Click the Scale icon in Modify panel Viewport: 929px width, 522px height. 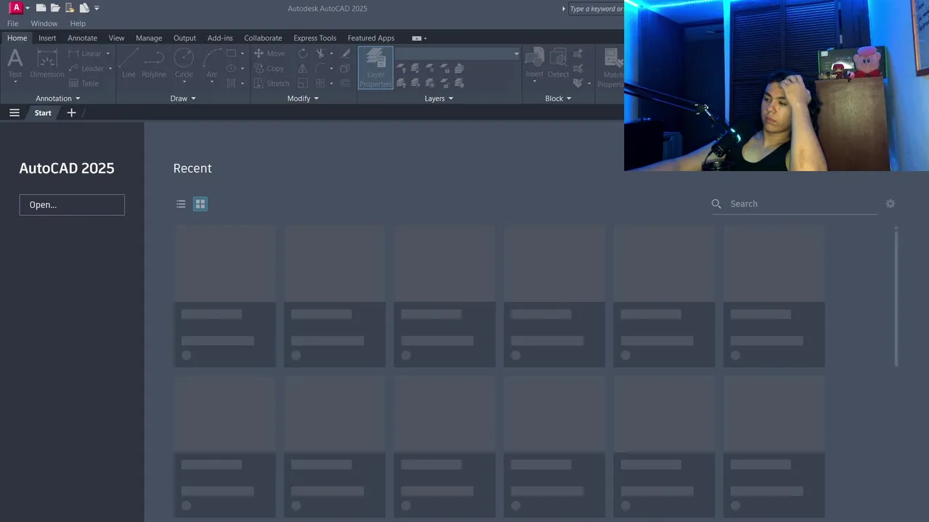(x=303, y=83)
